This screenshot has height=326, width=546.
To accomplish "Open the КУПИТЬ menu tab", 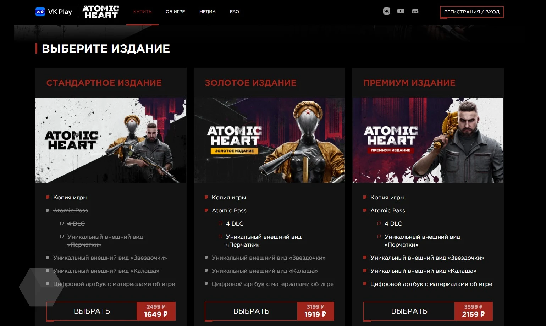I will [x=142, y=12].
